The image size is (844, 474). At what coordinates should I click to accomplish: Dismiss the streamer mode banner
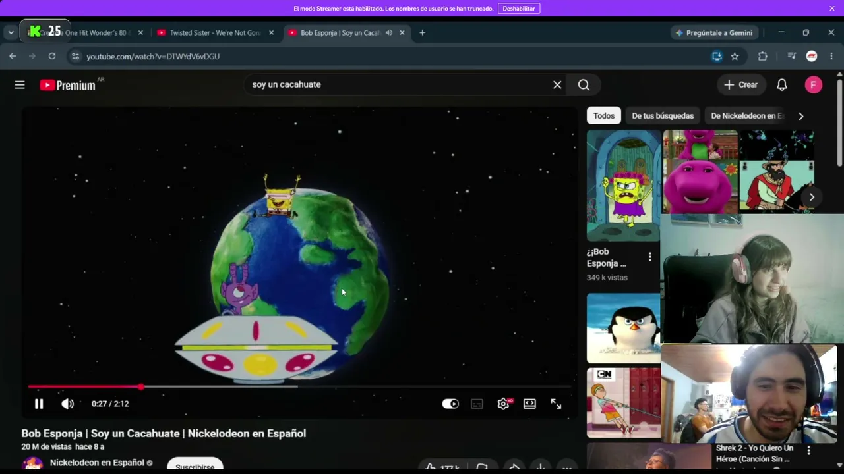(x=832, y=9)
